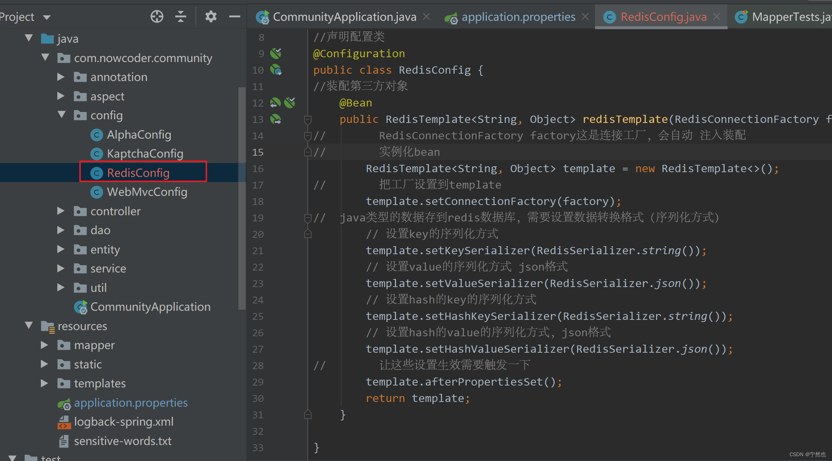Open the Project panel settings gear icon
The width and height of the screenshot is (832, 461).
point(211,16)
